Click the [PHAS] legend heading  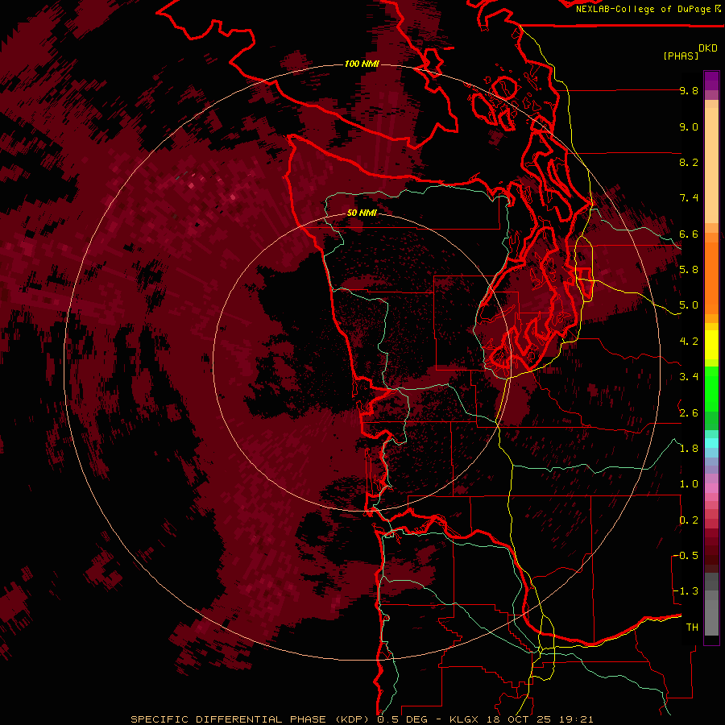tap(681, 56)
